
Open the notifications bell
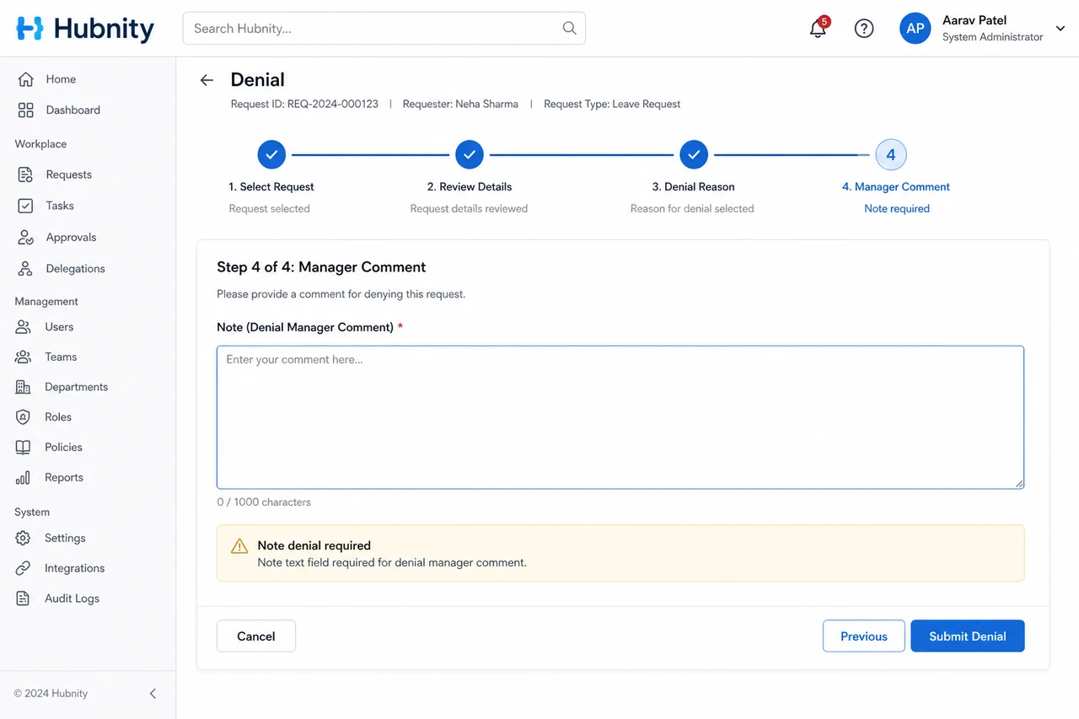[x=818, y=29]
